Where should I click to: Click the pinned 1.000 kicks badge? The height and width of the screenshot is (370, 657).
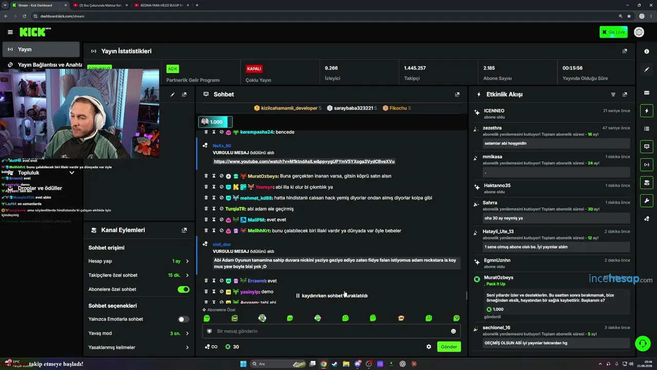(x=216, y=122)
